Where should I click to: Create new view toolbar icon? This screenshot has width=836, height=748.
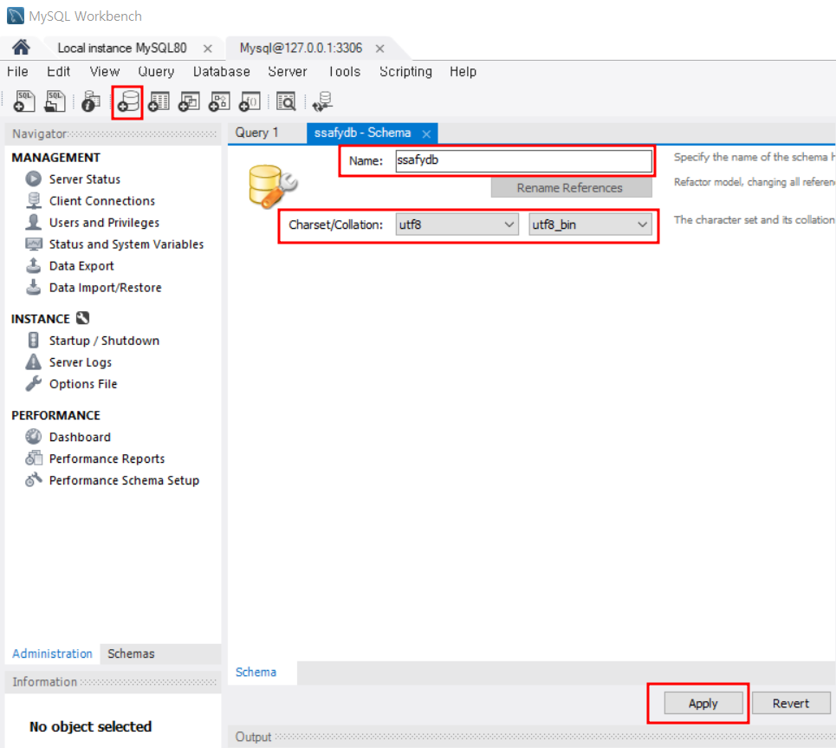click(189, 101)
